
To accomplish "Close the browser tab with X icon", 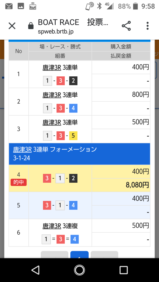I will tap(12, 26).
